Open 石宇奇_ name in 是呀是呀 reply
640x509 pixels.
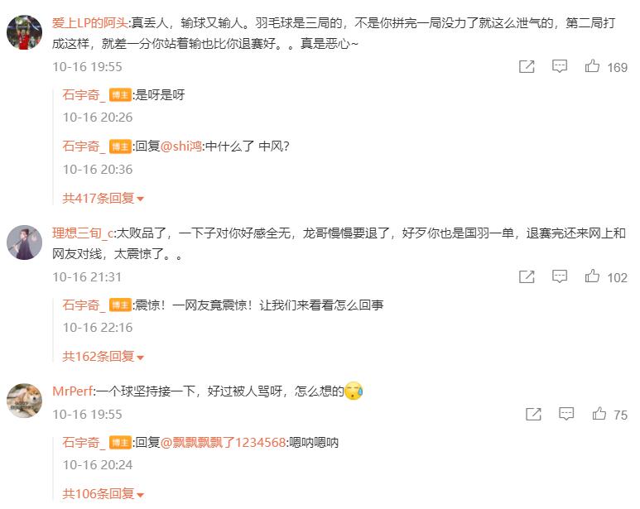(x=84, y=95)
